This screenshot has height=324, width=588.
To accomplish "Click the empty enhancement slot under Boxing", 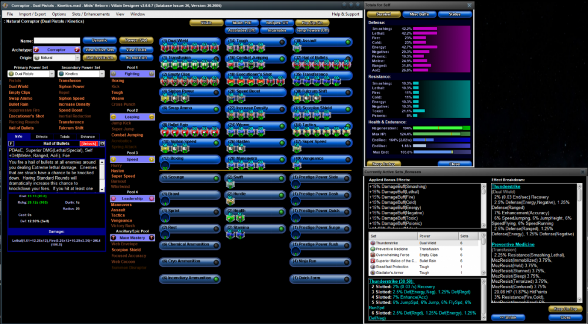I will [165, 166].
